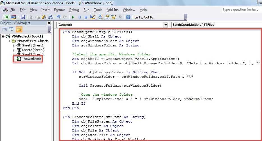Click View Code icon in Project panel

[4, 29]
